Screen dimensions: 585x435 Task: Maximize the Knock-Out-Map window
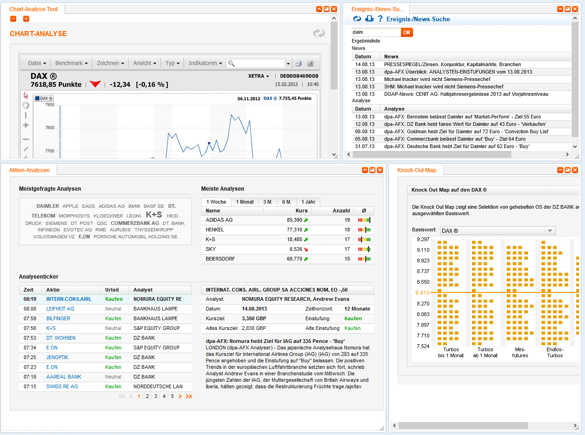point(567,170)
